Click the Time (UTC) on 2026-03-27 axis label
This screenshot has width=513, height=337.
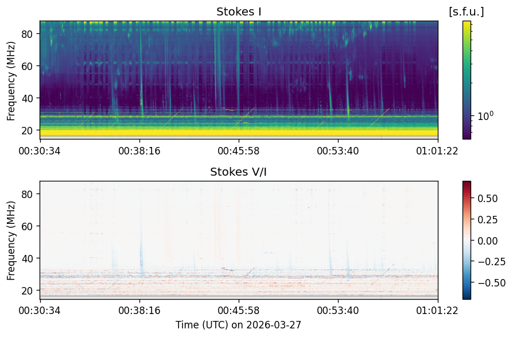point(239,325)
